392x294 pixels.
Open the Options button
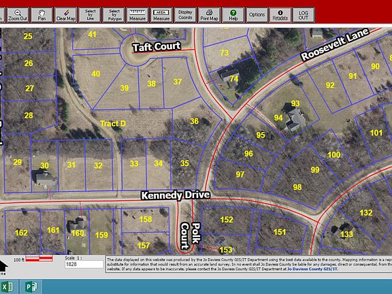pos(257,15)
